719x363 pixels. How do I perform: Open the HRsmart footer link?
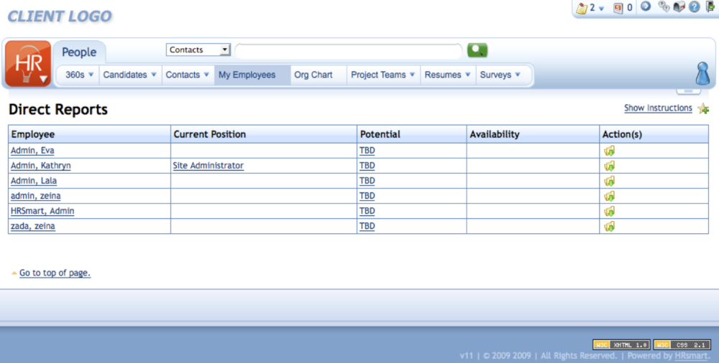[692, 355]
